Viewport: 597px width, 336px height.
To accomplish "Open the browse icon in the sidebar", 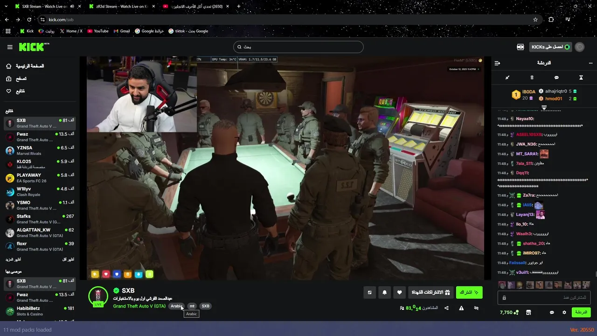I will (9, 79).
